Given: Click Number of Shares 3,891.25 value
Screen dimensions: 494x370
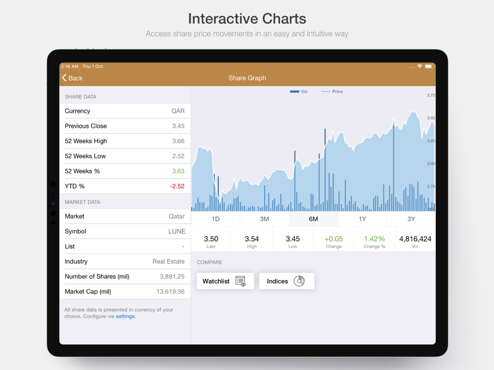Looking at the screenshot, I should 172,277.
